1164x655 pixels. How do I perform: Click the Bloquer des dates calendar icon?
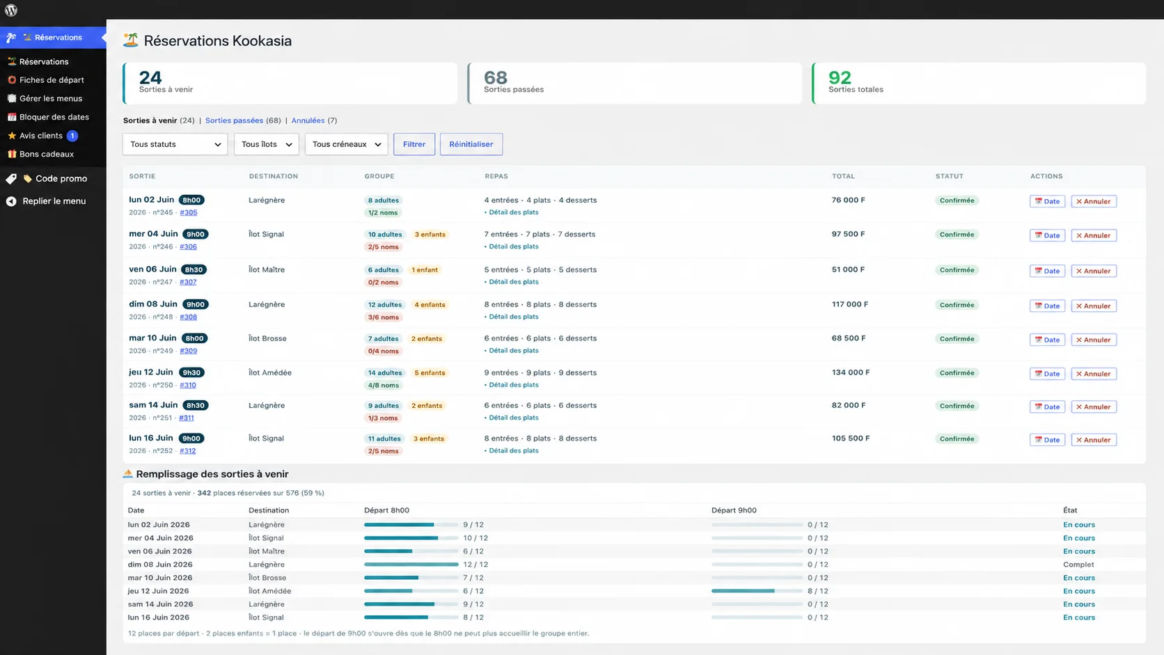(x=11, y=117)
